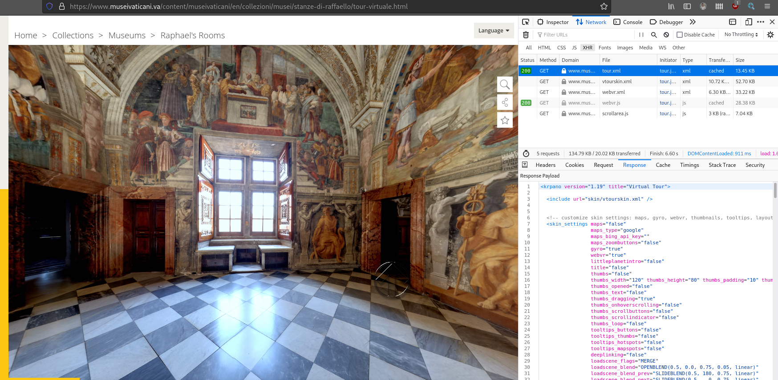Pause network traffic recording
The image size is (778, 380).
pyautogui.click(x=641, y=35)
